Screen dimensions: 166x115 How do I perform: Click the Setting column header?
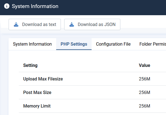30,66
